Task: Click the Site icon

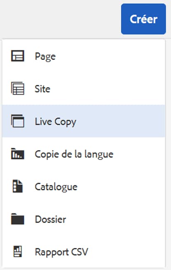Action: (18, 89)
